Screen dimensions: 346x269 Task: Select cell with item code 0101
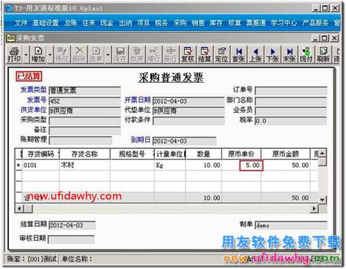tap(41, 165)
